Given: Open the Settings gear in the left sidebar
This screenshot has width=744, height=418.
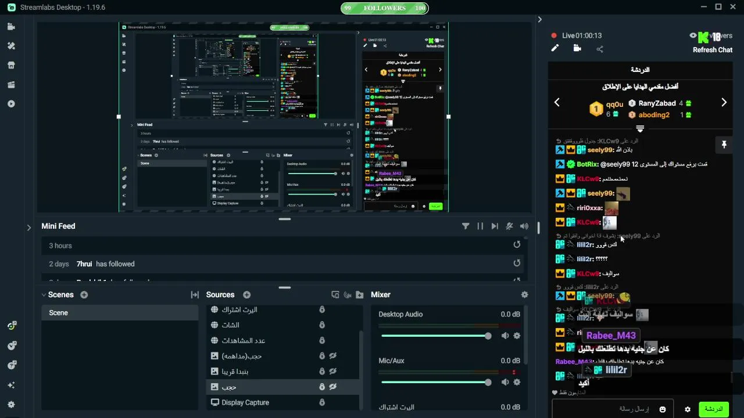Looking at the screenshot, I should point(12,405).
